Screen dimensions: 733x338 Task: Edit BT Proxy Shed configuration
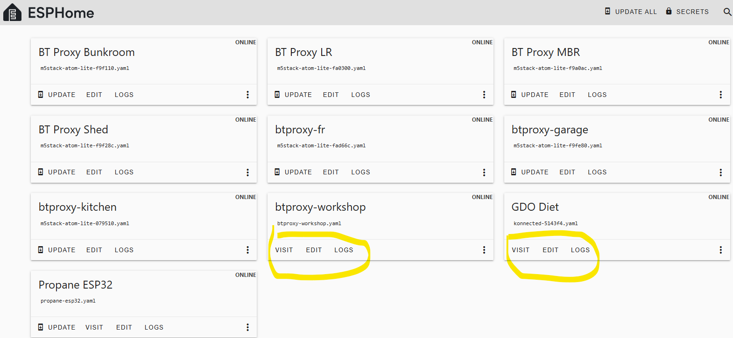94,172
